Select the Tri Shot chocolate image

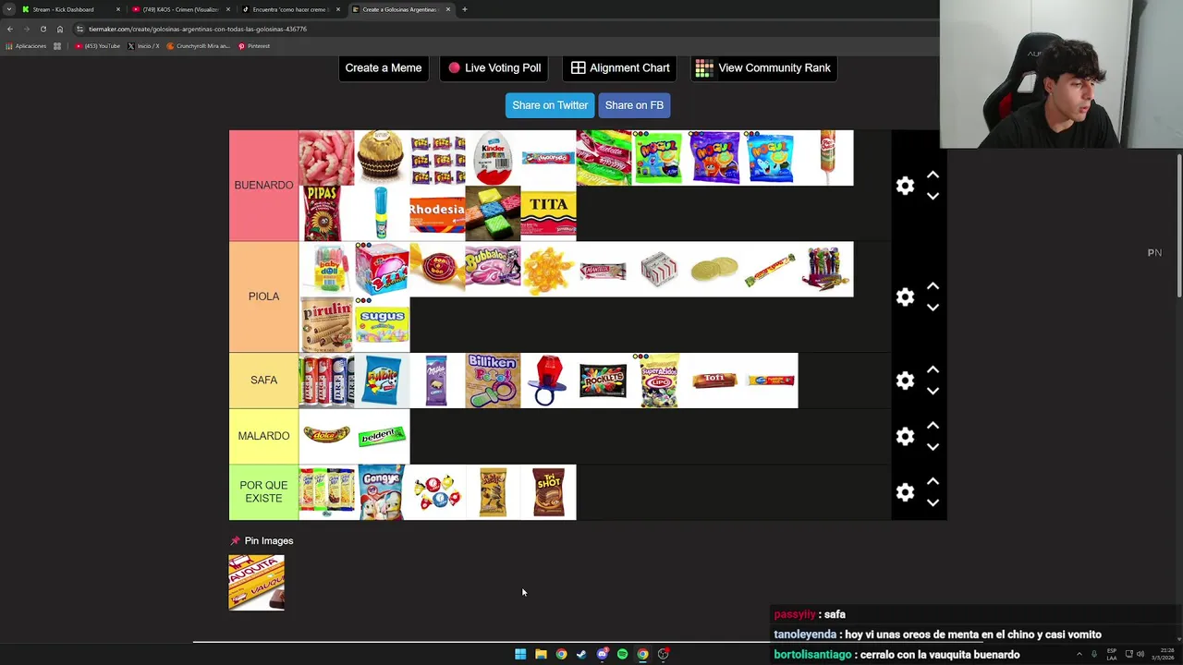[548, 492]
